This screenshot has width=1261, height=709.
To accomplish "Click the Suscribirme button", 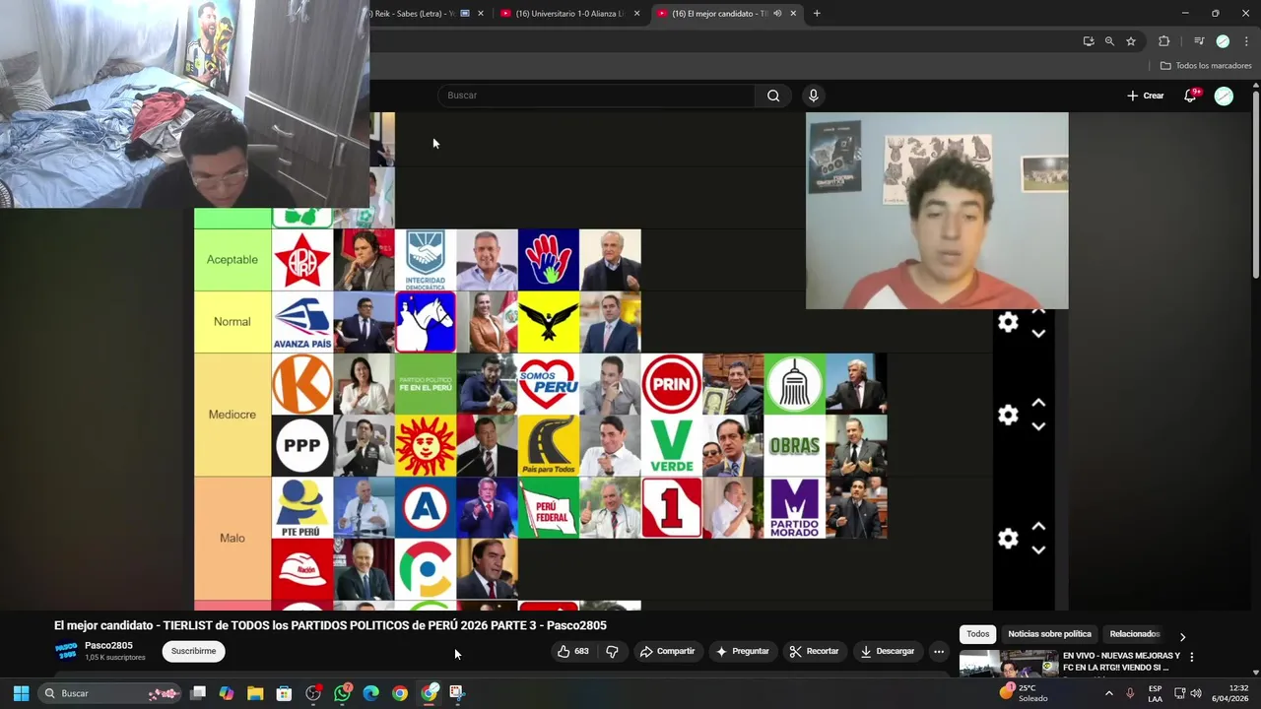I will click(x=193, y=651).
